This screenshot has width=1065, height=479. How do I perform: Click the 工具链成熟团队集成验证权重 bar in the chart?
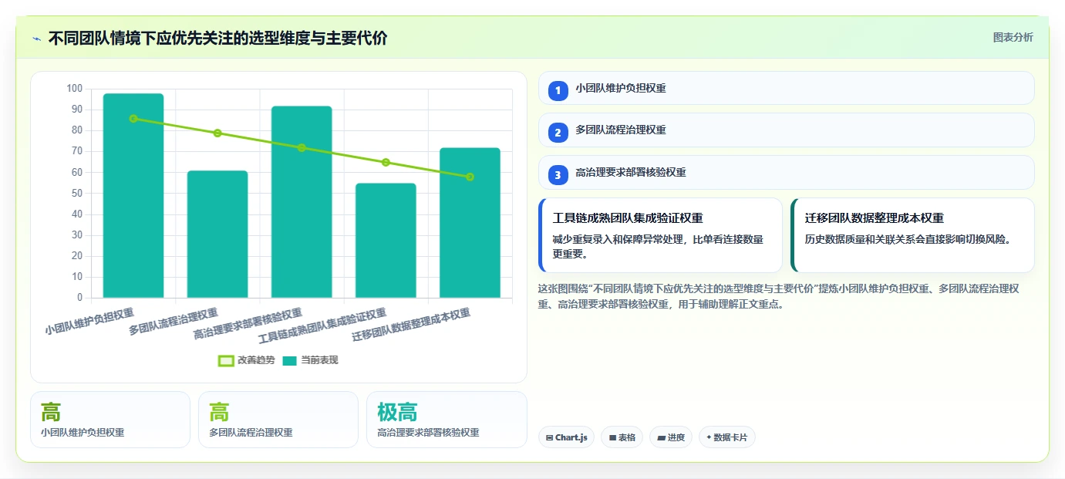tap(386, 240)
